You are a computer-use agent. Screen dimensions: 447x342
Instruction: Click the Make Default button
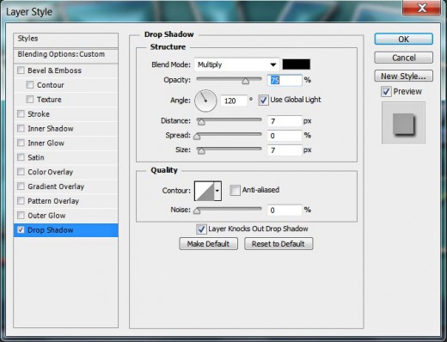(x=208, y=244)
